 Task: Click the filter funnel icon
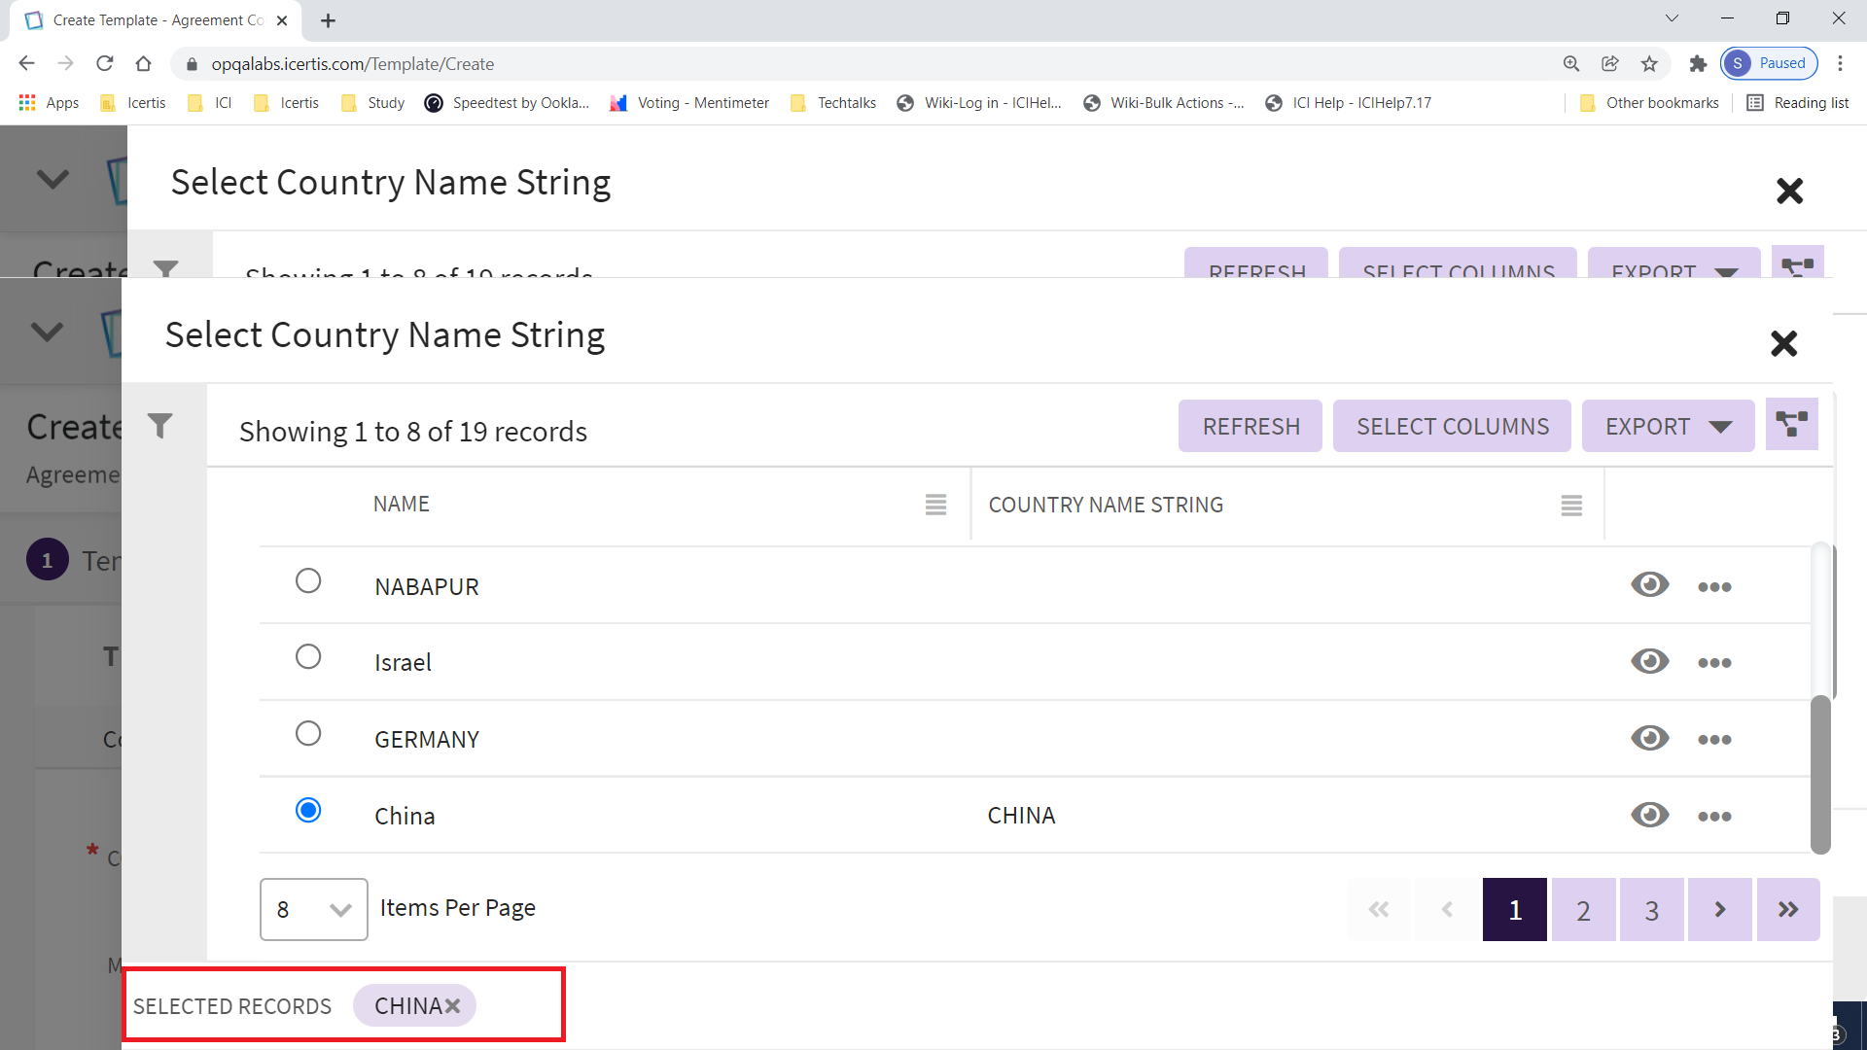pos(160,426)
